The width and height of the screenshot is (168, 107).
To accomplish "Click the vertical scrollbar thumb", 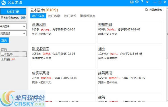I will (167, 34).
